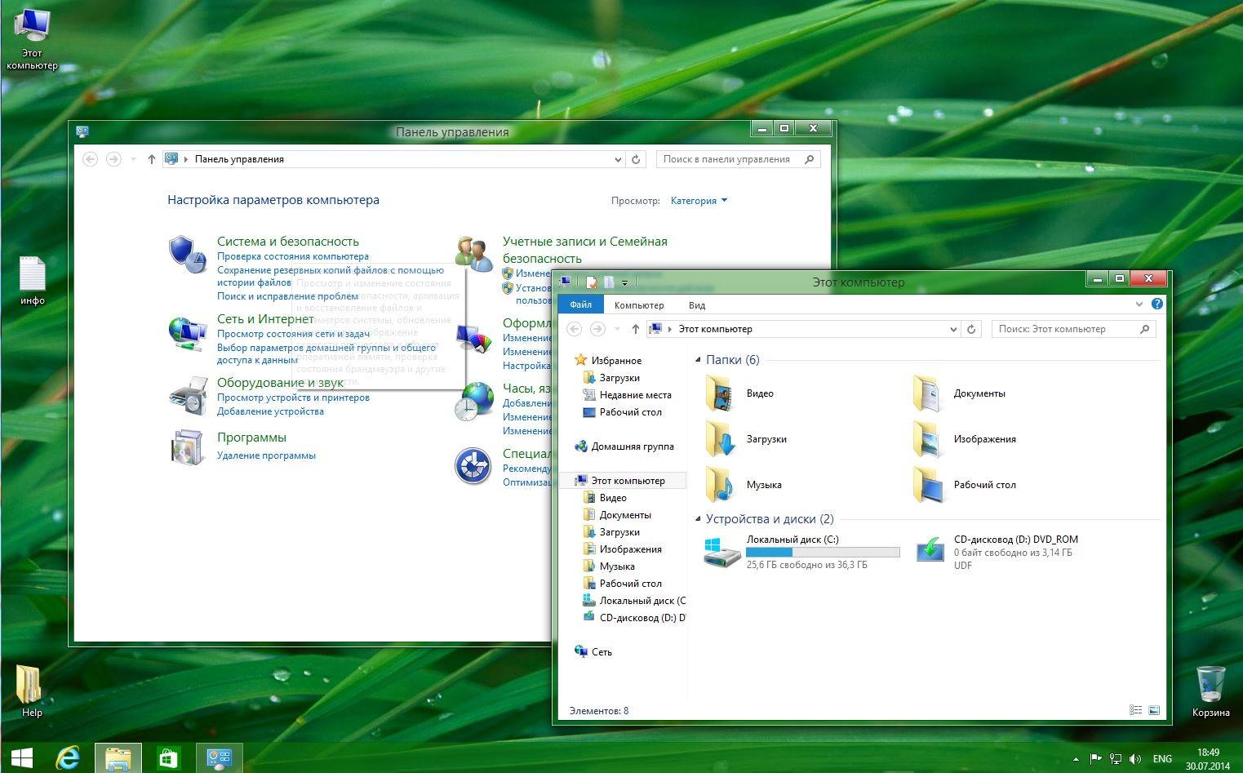Click the network icon in system tray

coord(1115,759)
